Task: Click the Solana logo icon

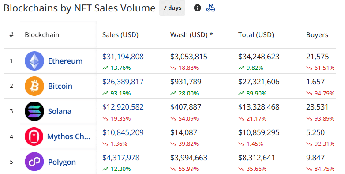Action: pyautogui.click(x=34, y=111)
